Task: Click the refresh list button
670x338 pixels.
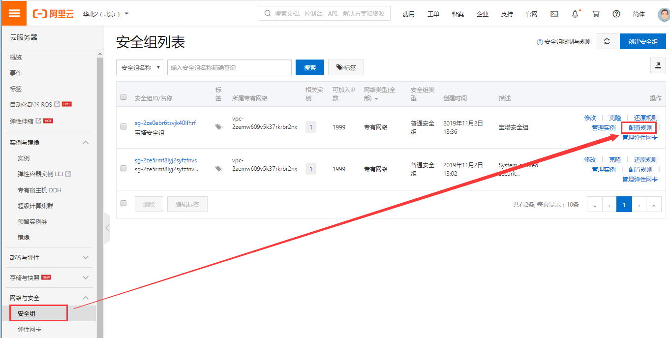Action: [607, 42]
